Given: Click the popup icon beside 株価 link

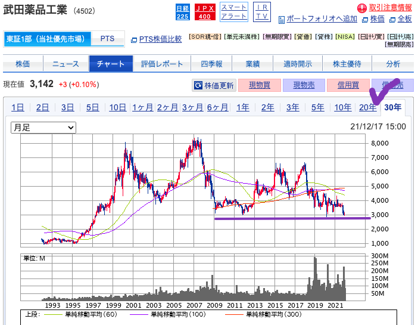Looking at the screenshot, I should 365,20.
